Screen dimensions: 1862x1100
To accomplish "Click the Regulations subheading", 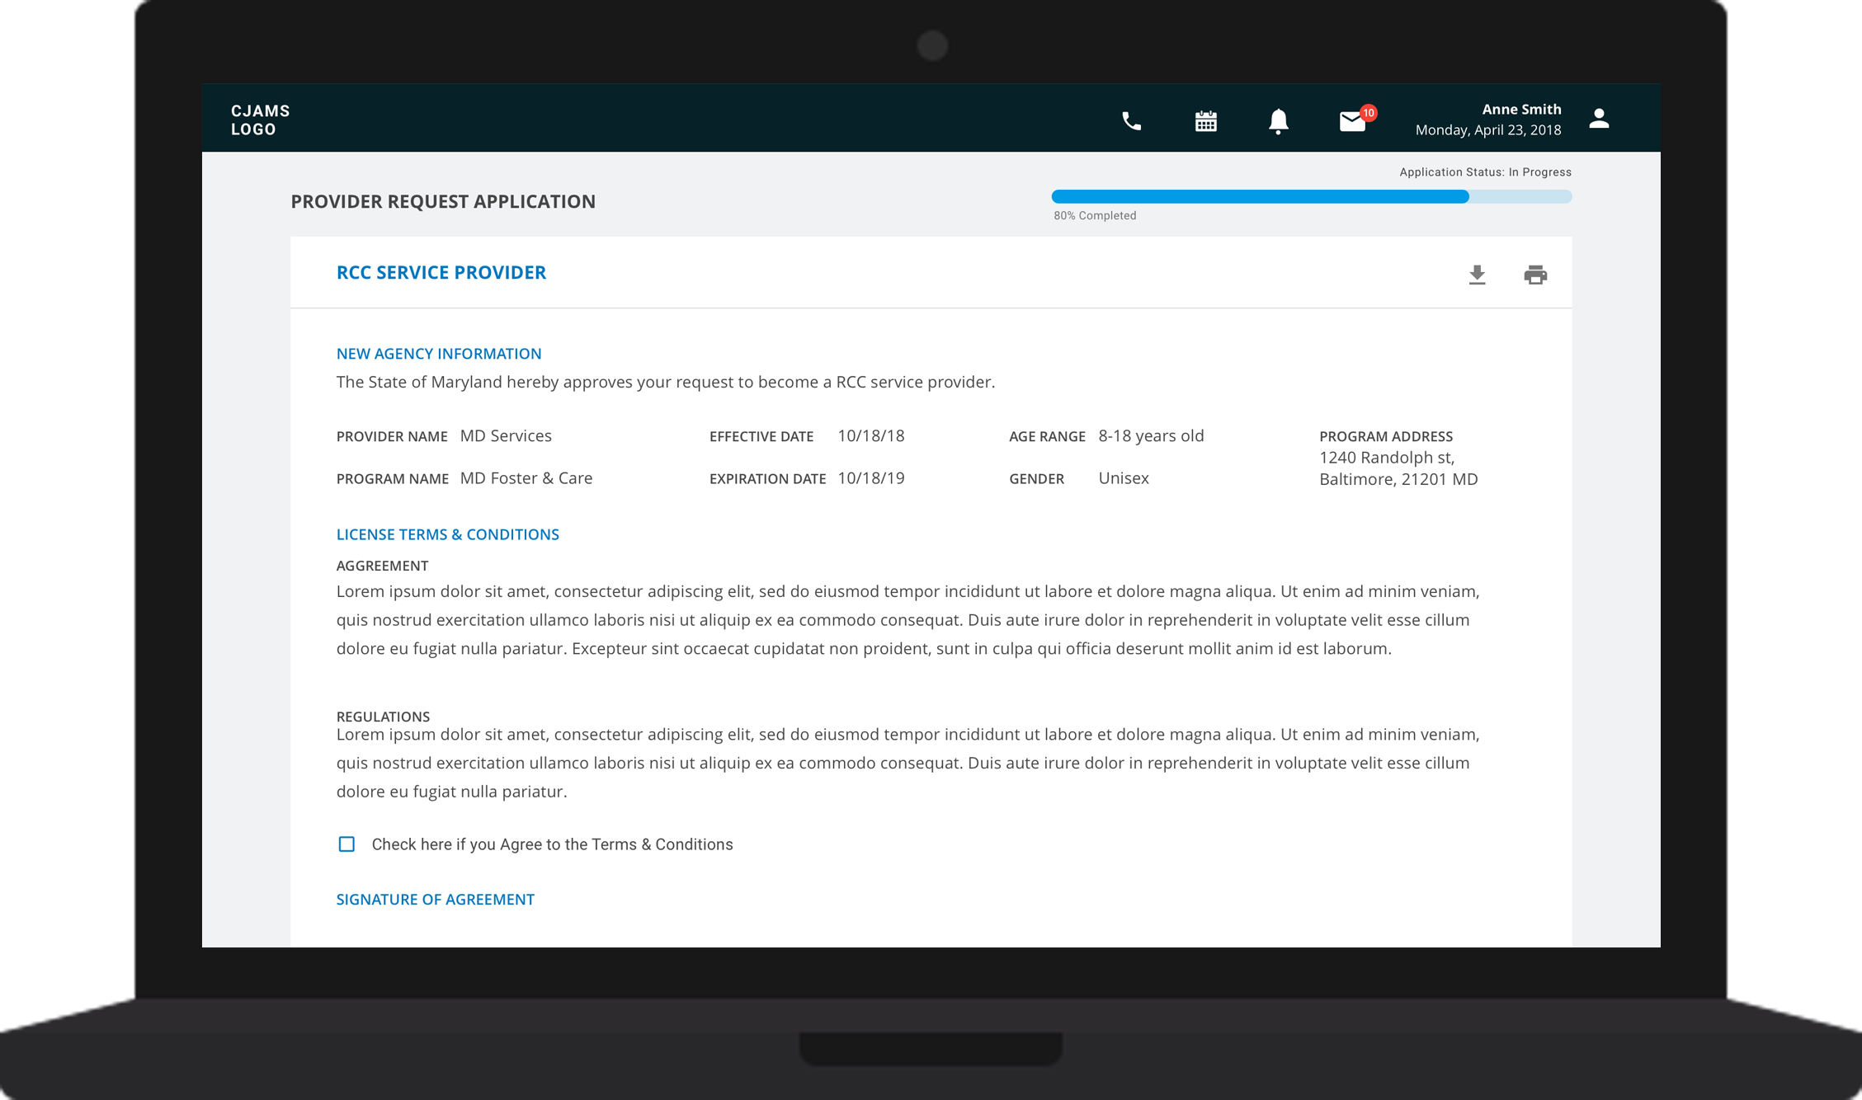I will (383, 716).
